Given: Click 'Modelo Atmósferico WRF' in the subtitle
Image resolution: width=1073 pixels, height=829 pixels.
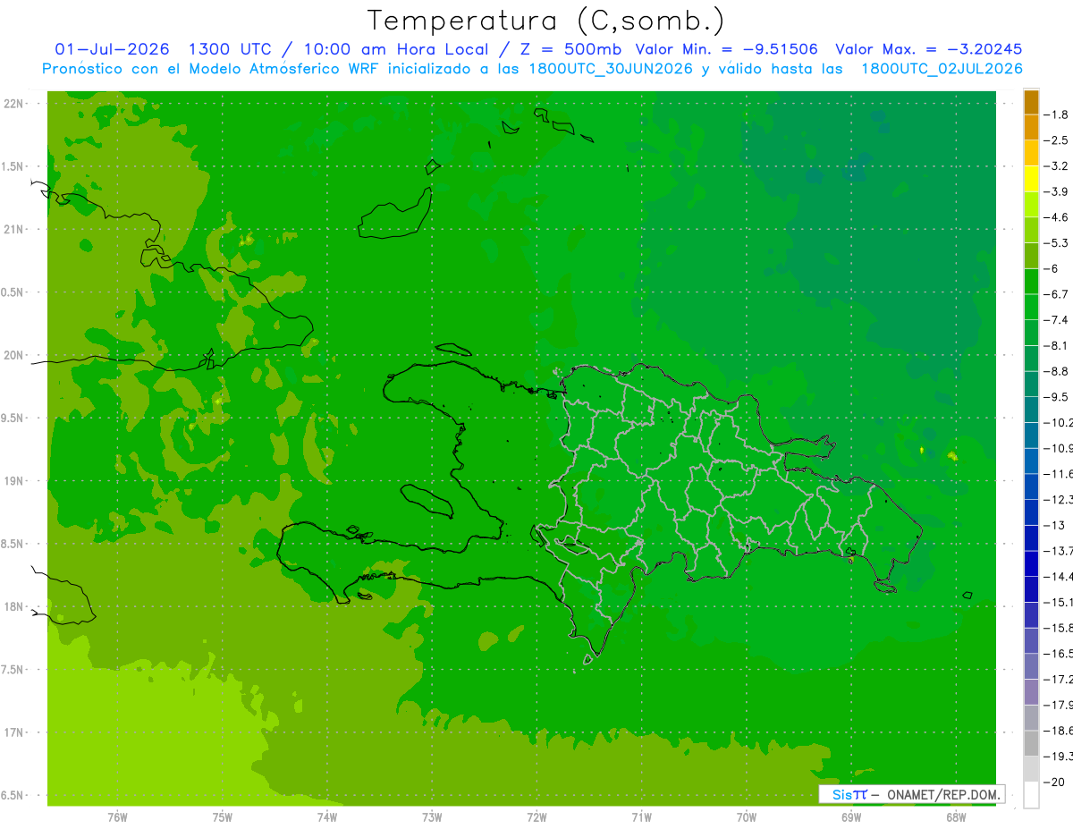Looking at the screenshot, I should (285, 69).
